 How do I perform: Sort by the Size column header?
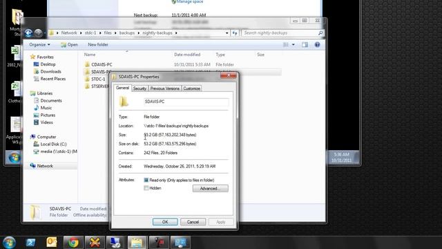[261, 55]
